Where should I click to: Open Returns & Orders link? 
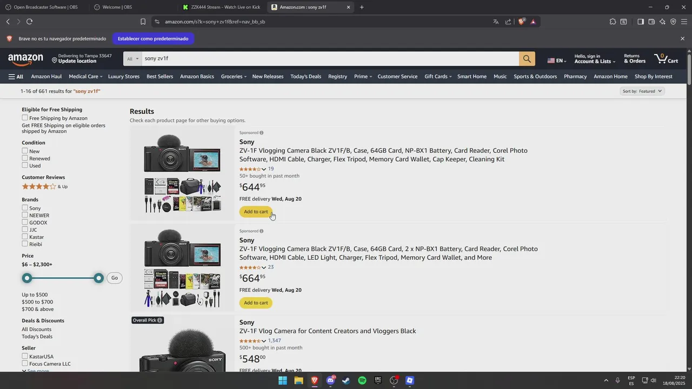pyautogui.click(x=635, y=59)
